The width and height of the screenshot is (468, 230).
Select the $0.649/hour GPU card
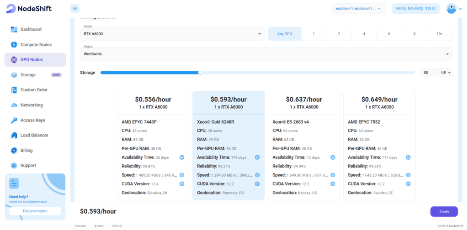pos(379,146)
